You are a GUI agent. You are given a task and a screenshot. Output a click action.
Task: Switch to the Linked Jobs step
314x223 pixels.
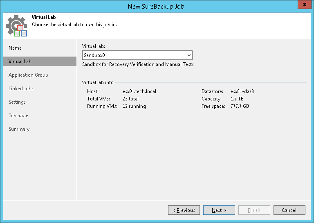click(x=21, y=89)
